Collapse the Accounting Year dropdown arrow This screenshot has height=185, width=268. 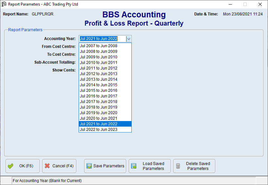click(129, 39)
